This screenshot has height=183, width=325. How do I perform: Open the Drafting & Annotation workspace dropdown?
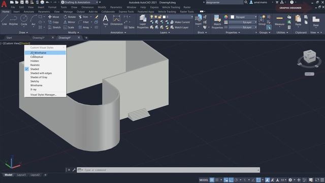pyautogui.click(x=80, y=2)
